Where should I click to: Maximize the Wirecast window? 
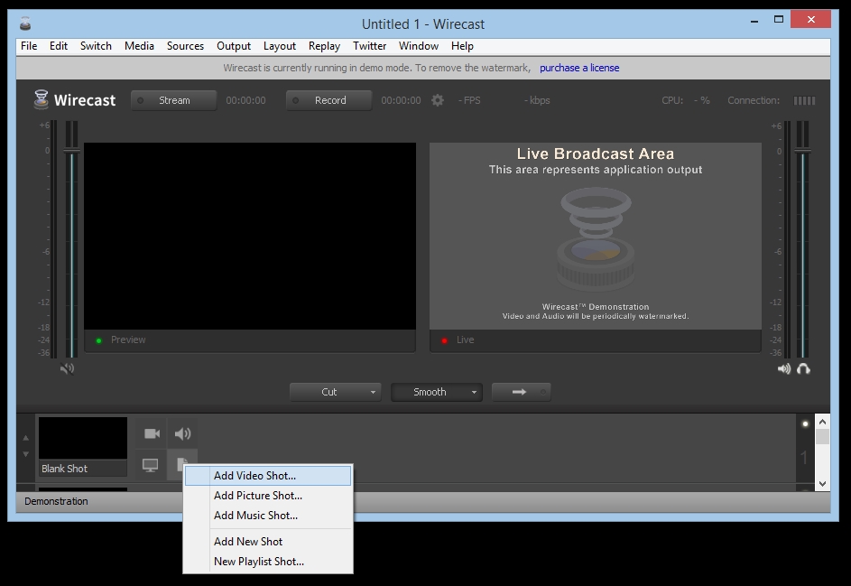click(x=779, y=20)
